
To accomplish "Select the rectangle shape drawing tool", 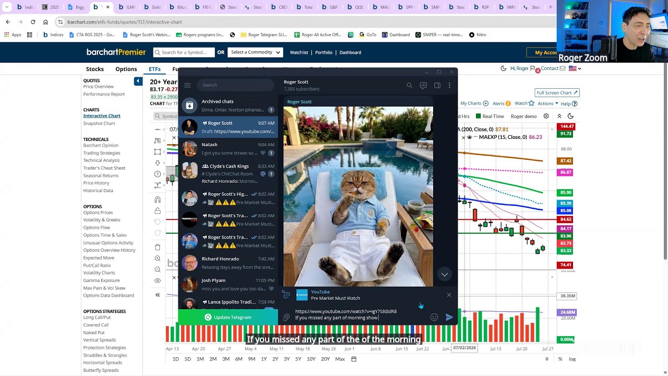I will coord(158,151).
